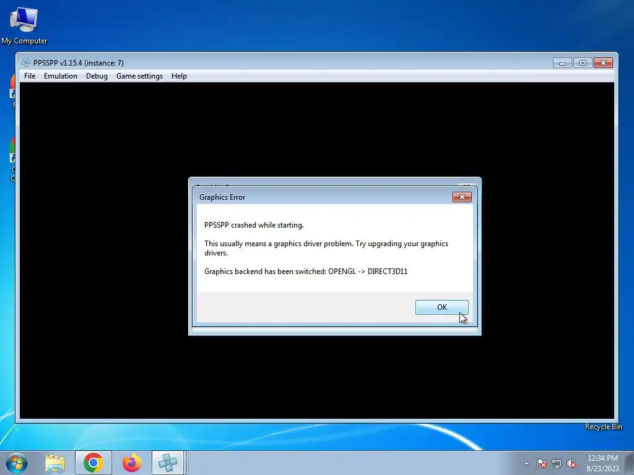Image resolution: width=634 pixels, height=475 pixels.
Task: Launch Firefox from the taskbar
Action: coord(131,463)
